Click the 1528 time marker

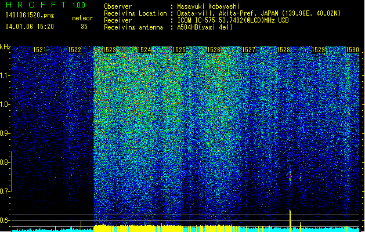pyautogui.click(x=283, y=50)
